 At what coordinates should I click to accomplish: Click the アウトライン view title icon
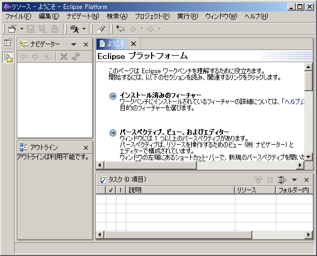(24, 147)
